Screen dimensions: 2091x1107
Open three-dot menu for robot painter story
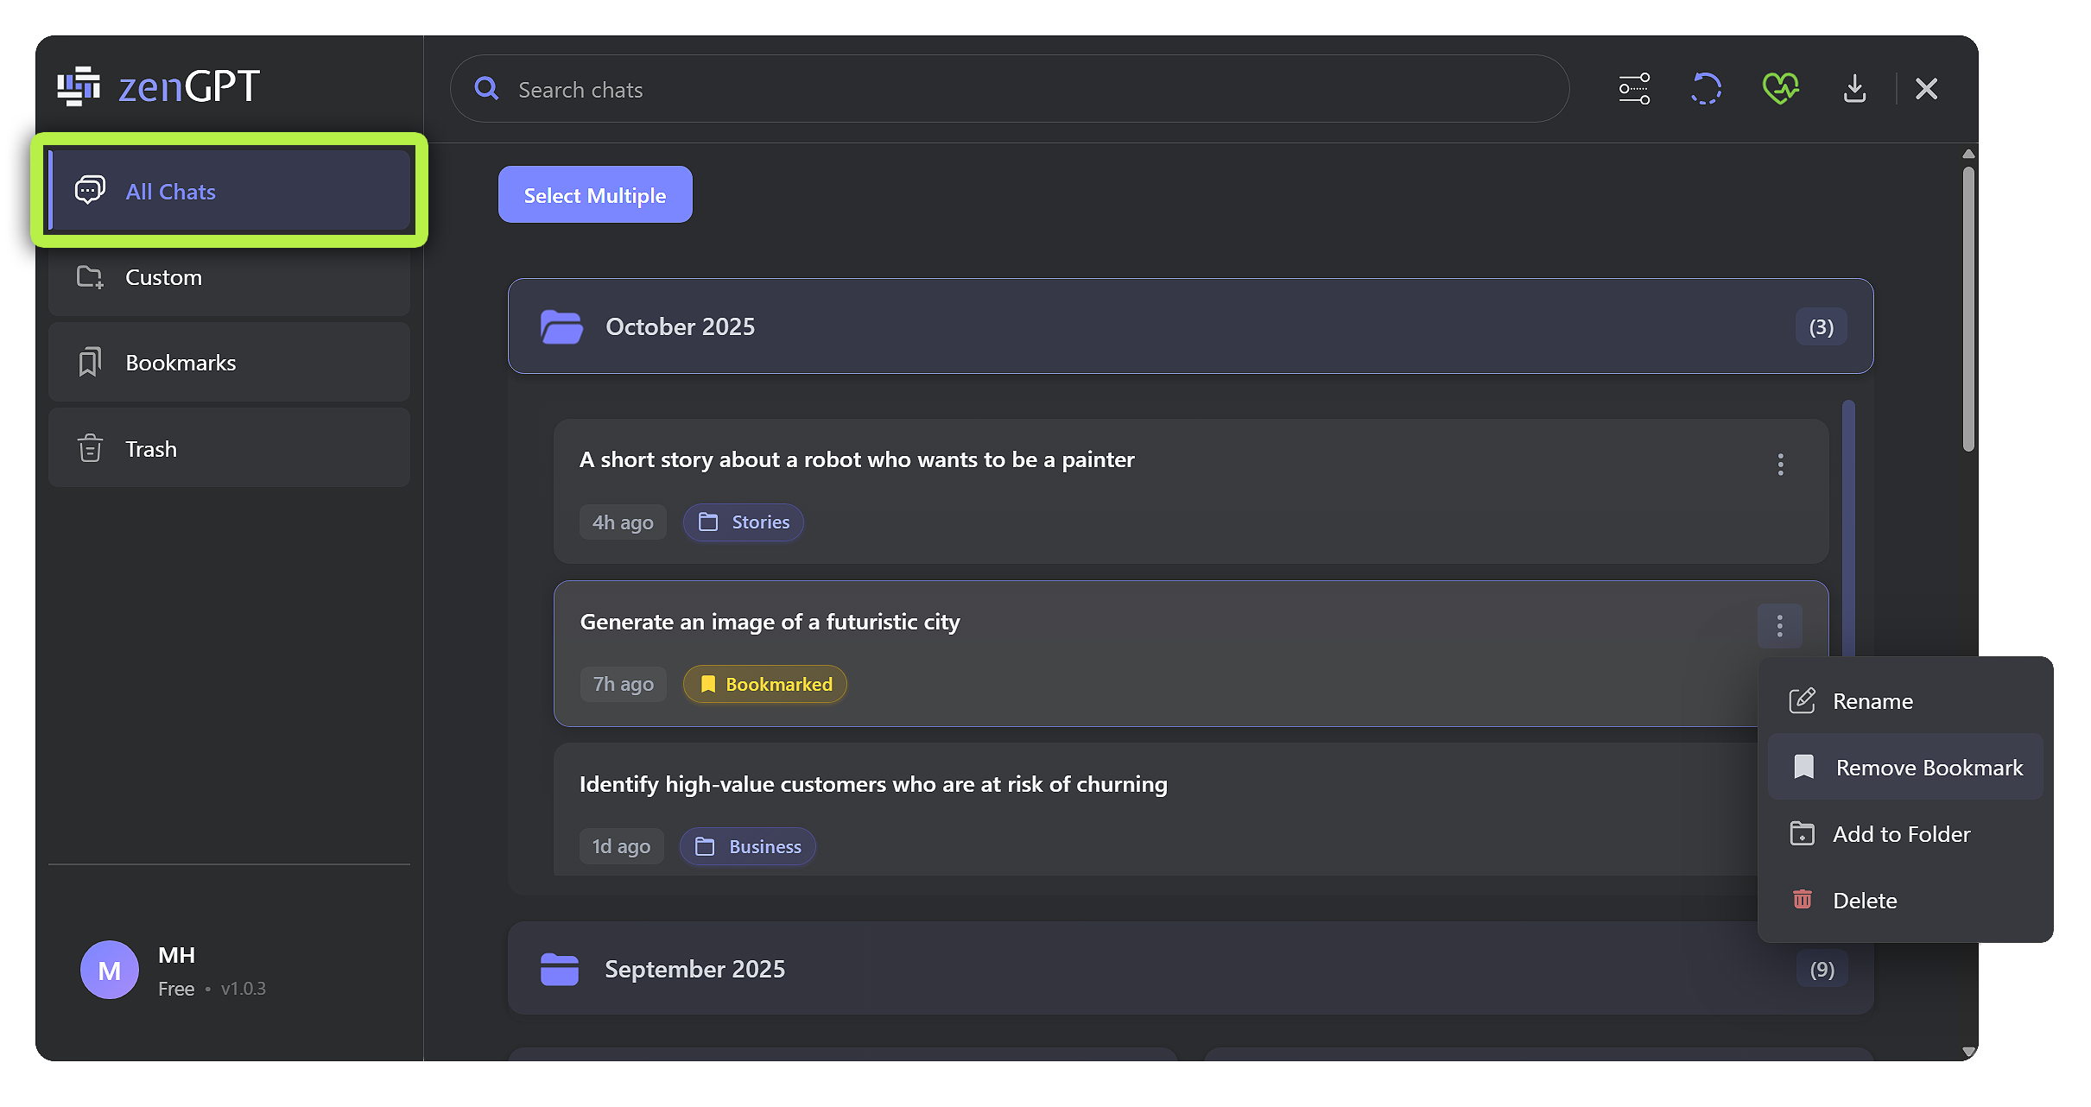click(1780, 465)
